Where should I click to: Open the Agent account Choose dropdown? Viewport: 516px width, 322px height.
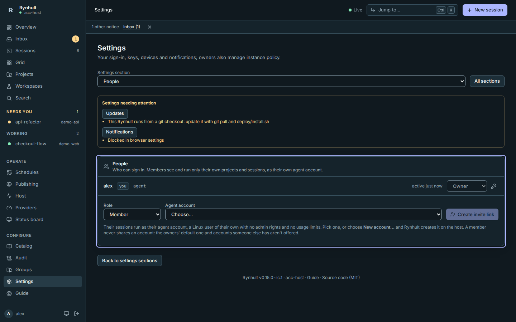pyautogui.click(x=303, y=214)
